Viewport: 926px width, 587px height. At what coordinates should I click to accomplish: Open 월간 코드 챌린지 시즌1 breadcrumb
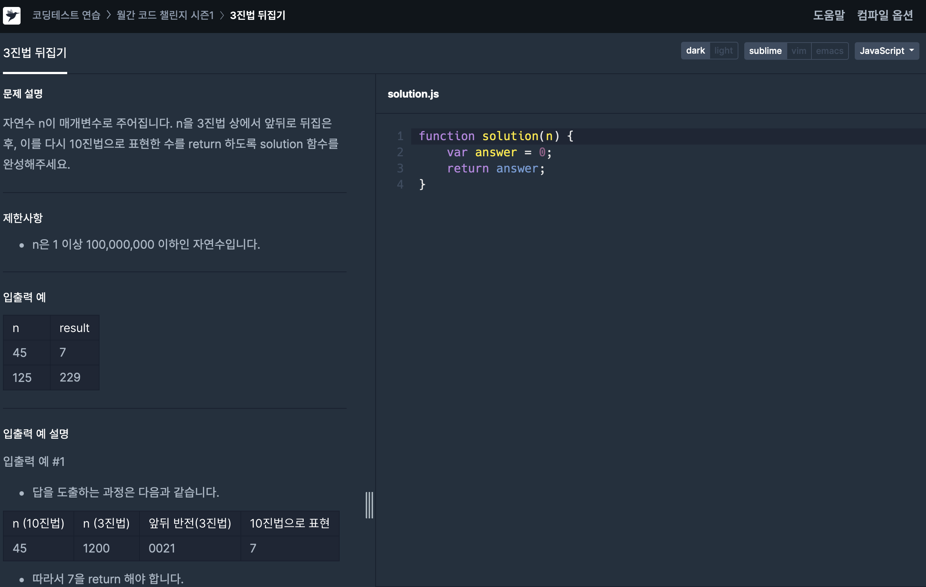165,15
